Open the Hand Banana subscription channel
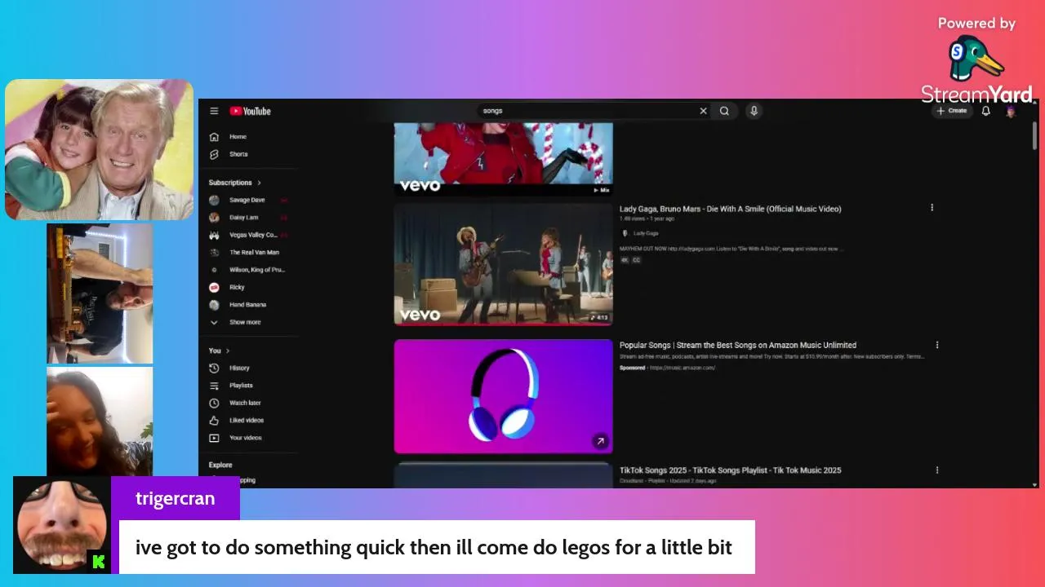The height and width of the screenshot is (587, 1045). tap(247, 305)
